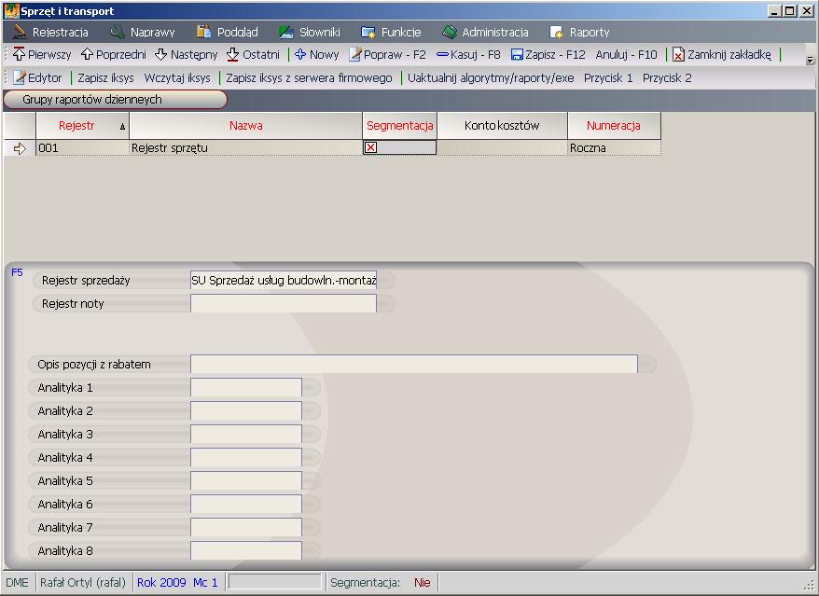
Task: Focus the Analityka 5 field
Action: 246,480
